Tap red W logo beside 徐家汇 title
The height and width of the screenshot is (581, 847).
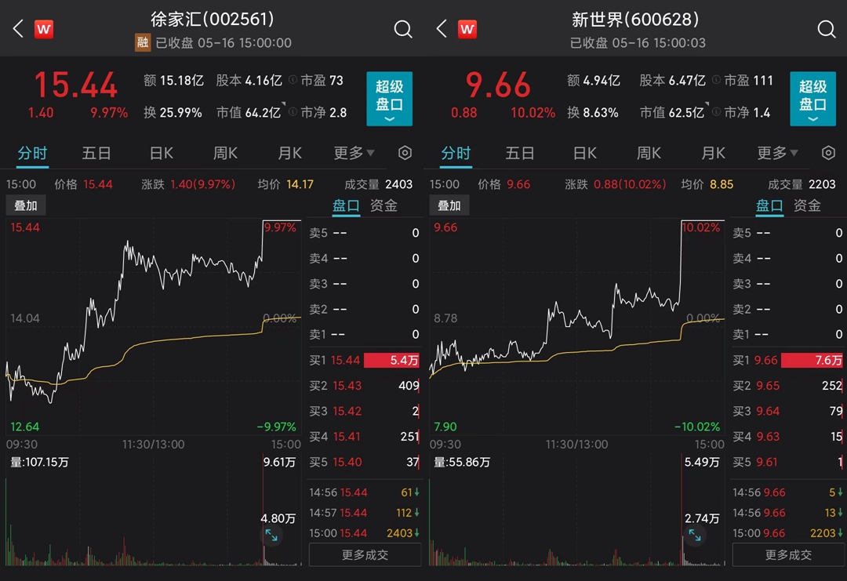44,29
